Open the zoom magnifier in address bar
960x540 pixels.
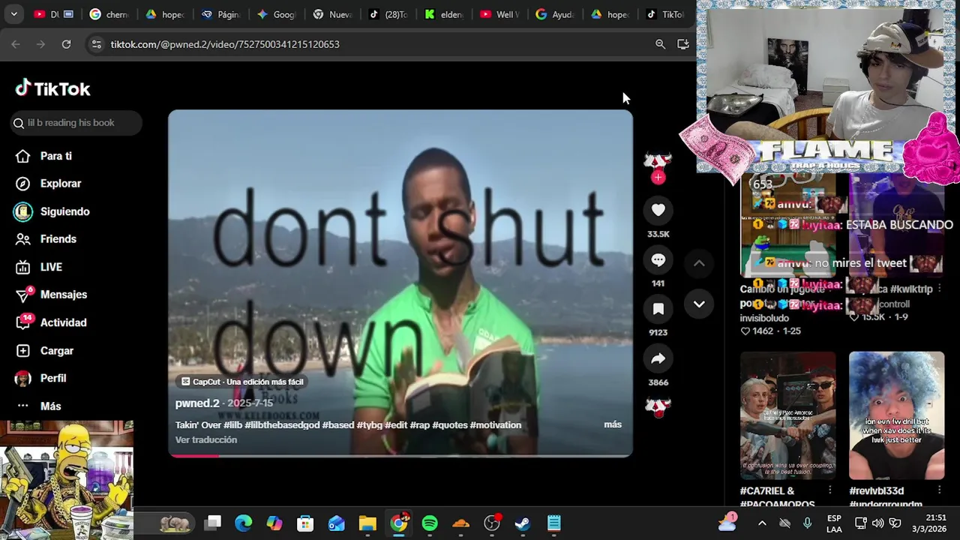660,44
